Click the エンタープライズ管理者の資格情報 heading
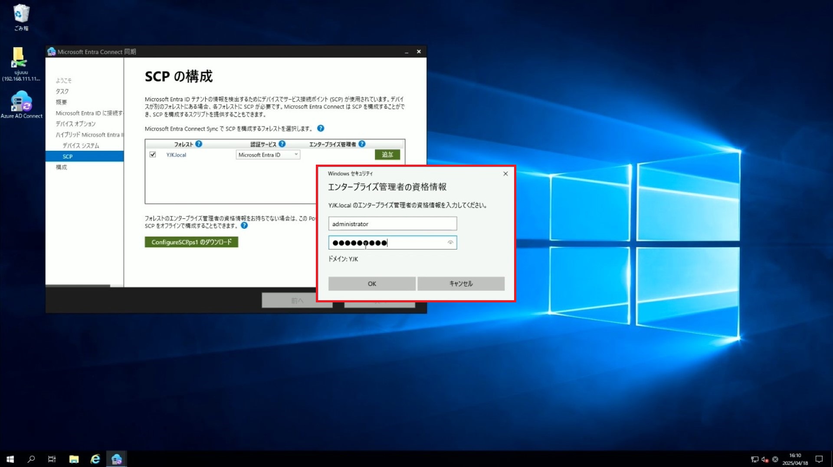The image size is (833, 467). (387, 187)
